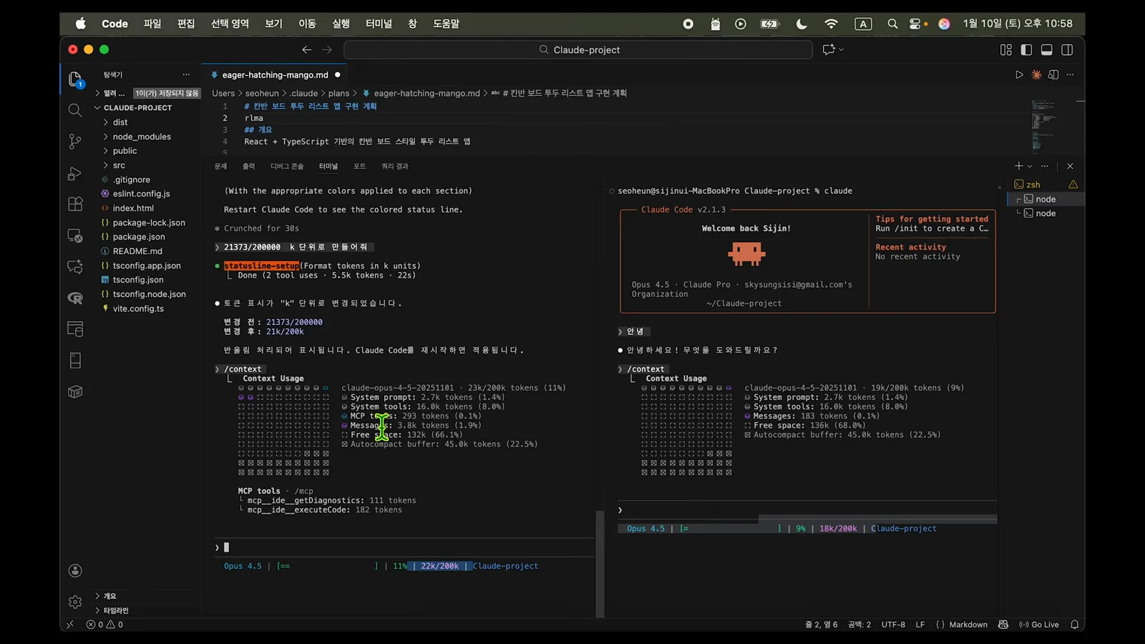
Task: Click the Claude Code sparkle icon in editor toolbar
Action: click(1036, 74)
